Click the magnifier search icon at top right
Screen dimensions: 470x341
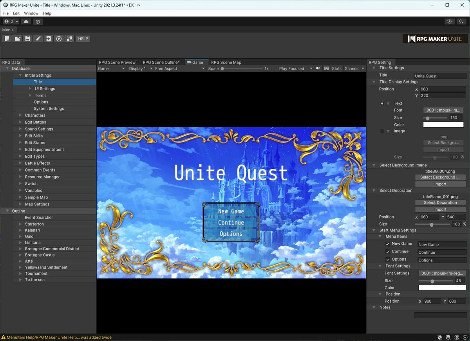pos(461,22)
